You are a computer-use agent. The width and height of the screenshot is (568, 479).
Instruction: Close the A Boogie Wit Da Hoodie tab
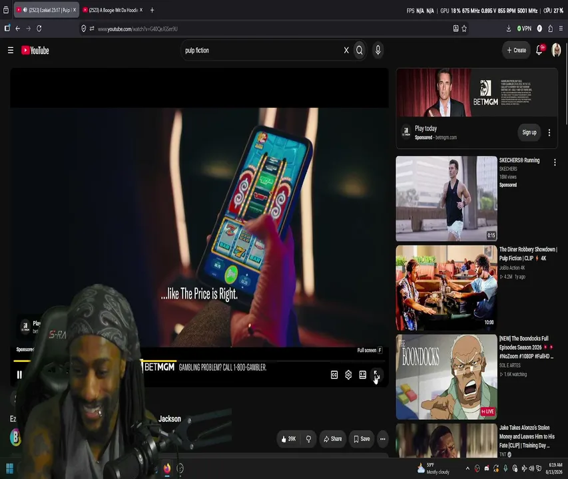tap(141, 10)
